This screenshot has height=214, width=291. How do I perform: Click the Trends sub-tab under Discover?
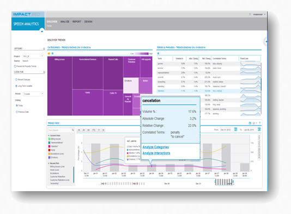coord(49,26)
